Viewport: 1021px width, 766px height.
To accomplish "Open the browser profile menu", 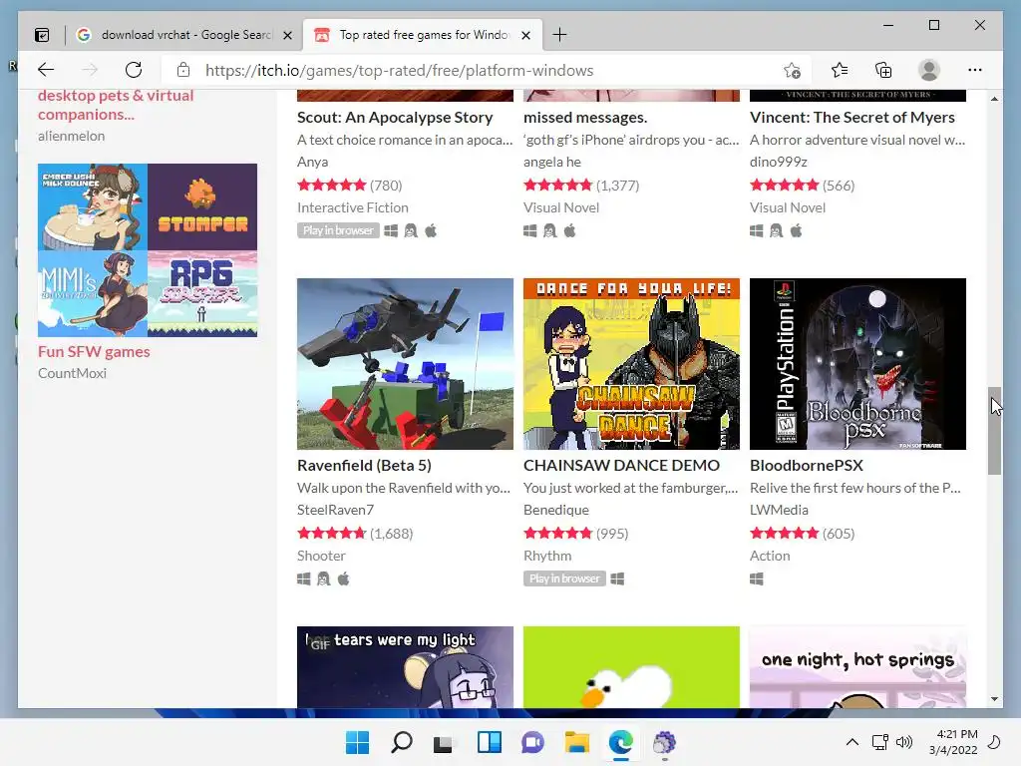I will click(x=929, y=70).
